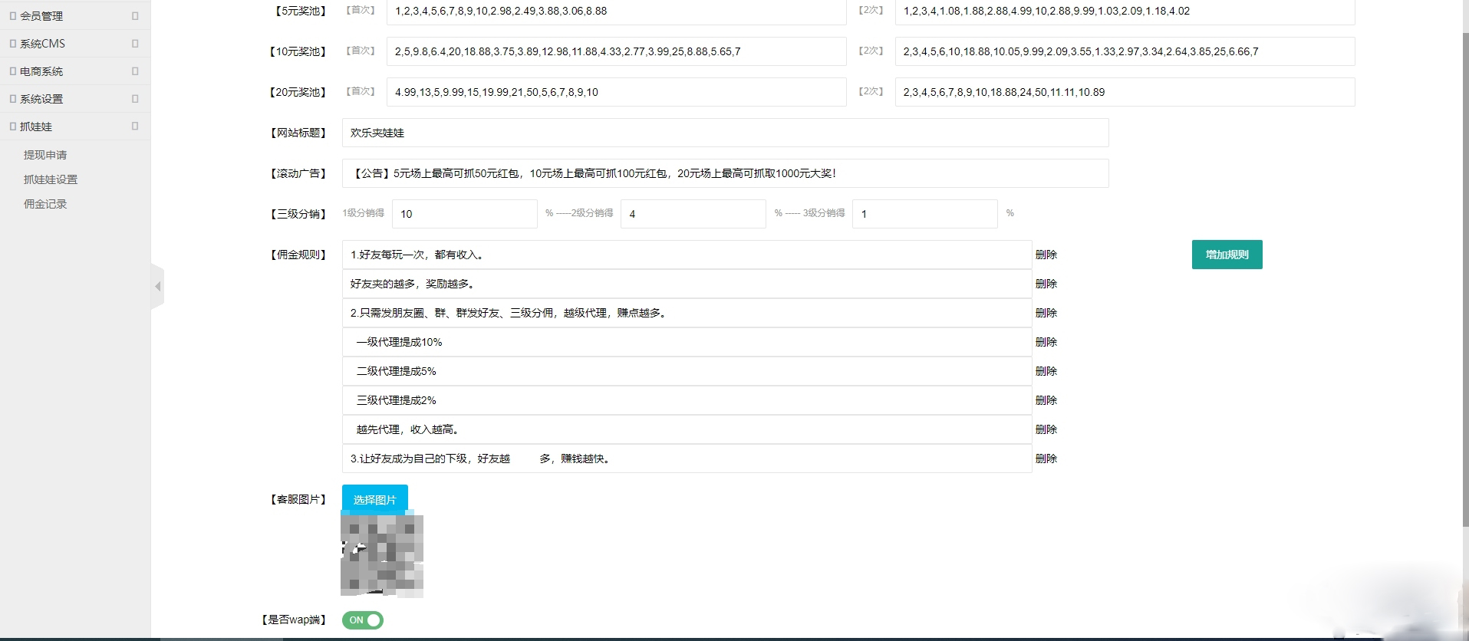Collapse the sidebar with the arrow handle
Screen dimensions: 1469x641
point(158,286)
